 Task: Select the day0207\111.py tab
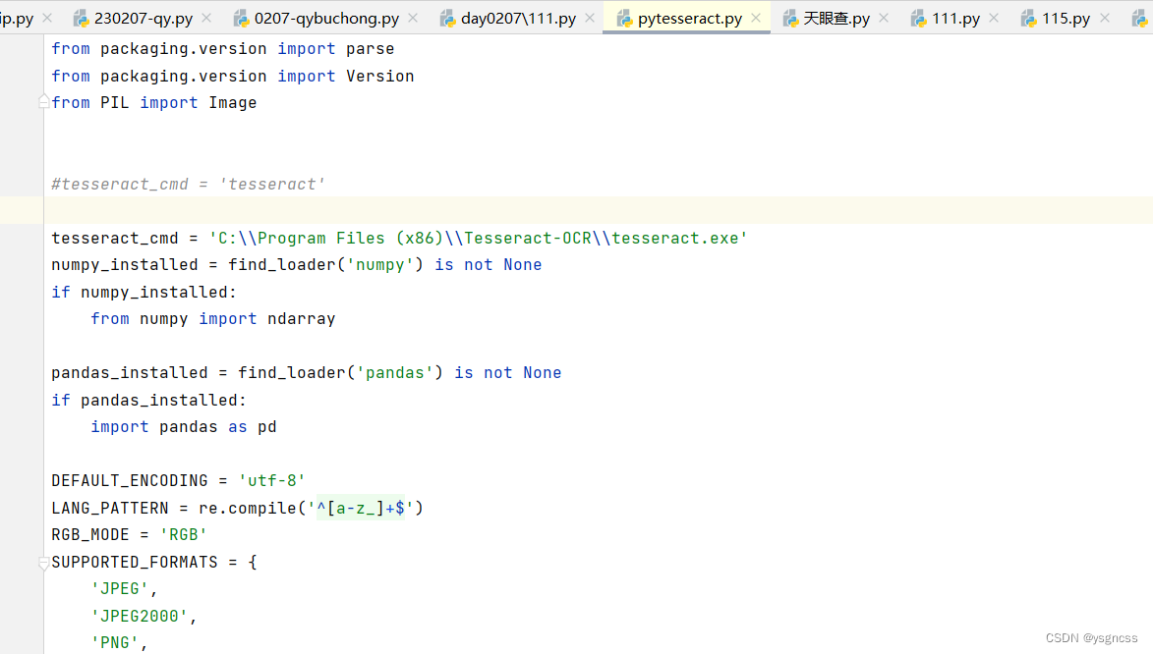coord(518,19)
